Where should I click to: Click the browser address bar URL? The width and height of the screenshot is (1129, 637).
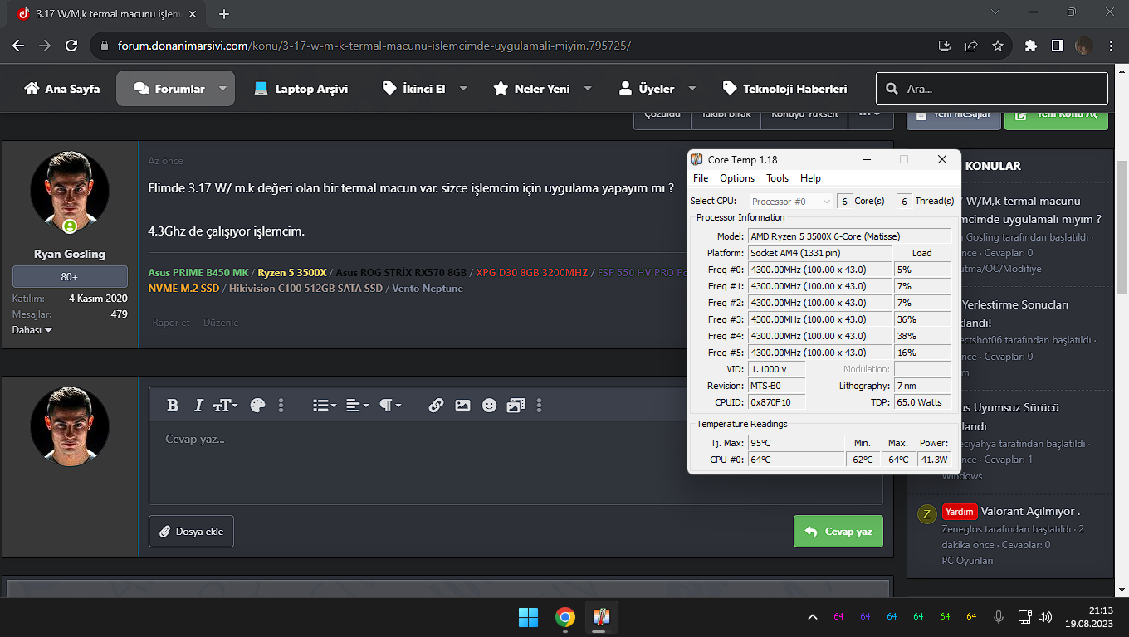pyautogui.click(x=374, y=46)
